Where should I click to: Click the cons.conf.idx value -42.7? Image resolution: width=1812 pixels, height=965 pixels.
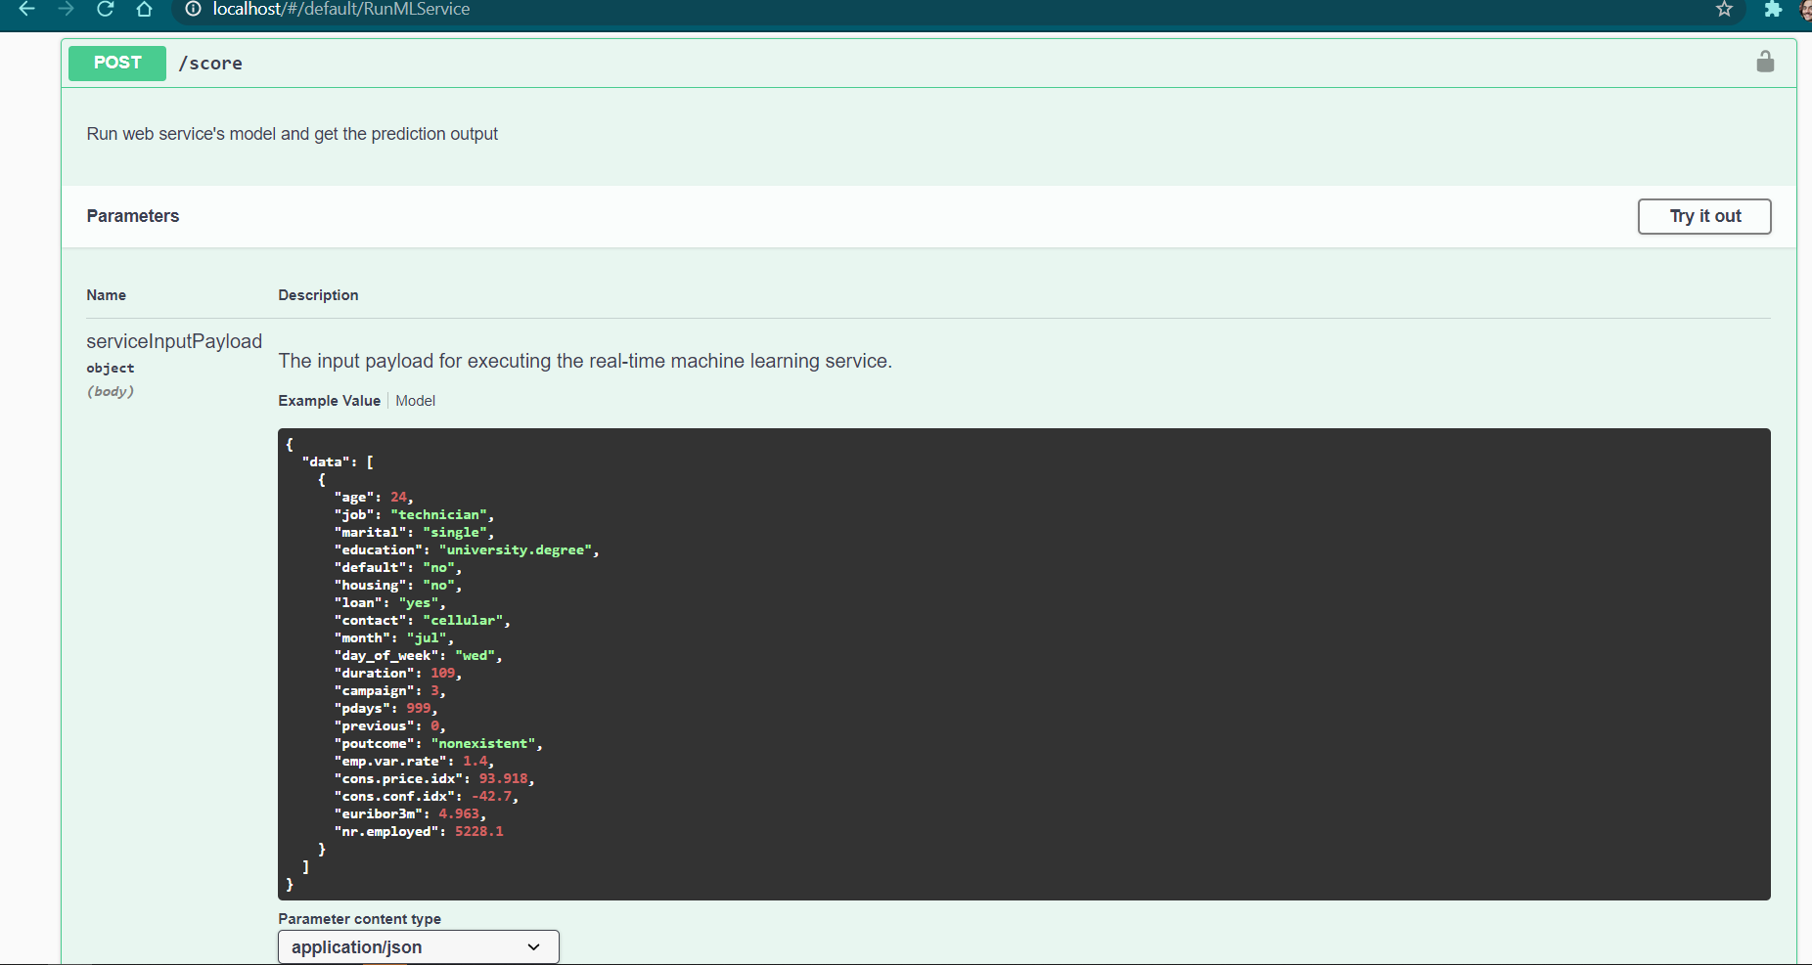pyautogui.click(x=491, y=797)
